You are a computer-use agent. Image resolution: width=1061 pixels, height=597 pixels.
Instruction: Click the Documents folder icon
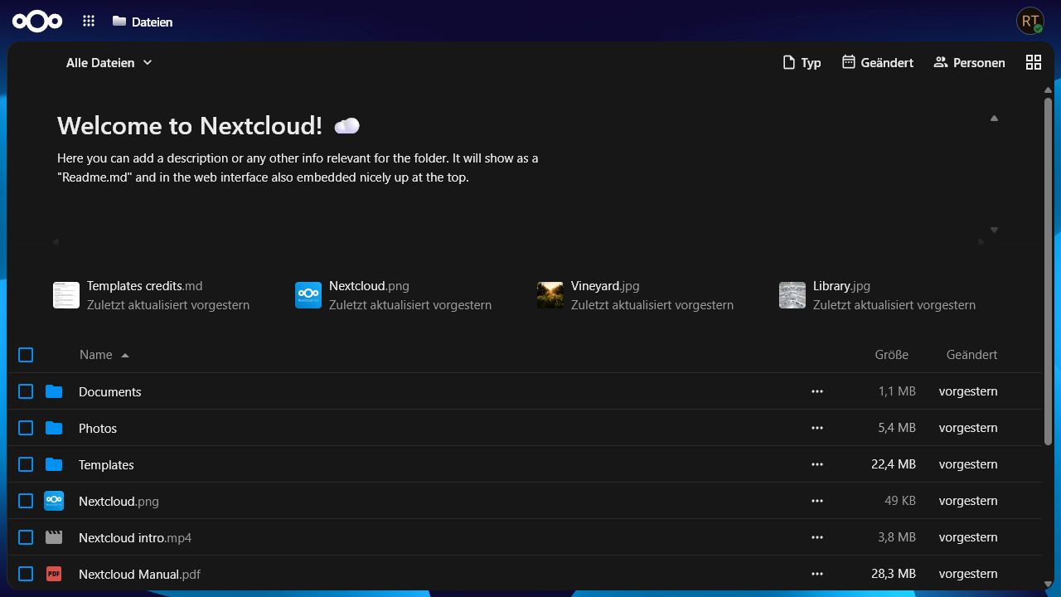tap(54, 391)
